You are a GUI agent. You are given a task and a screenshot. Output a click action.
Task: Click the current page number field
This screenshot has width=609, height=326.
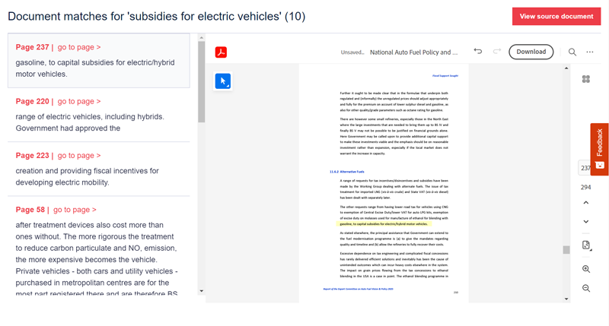585,168
